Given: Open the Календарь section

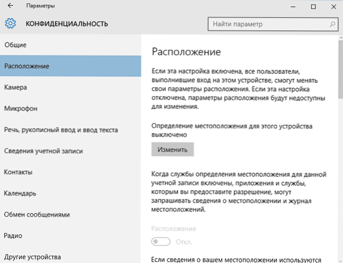Looking at the screenshot, I should [70, 193].
